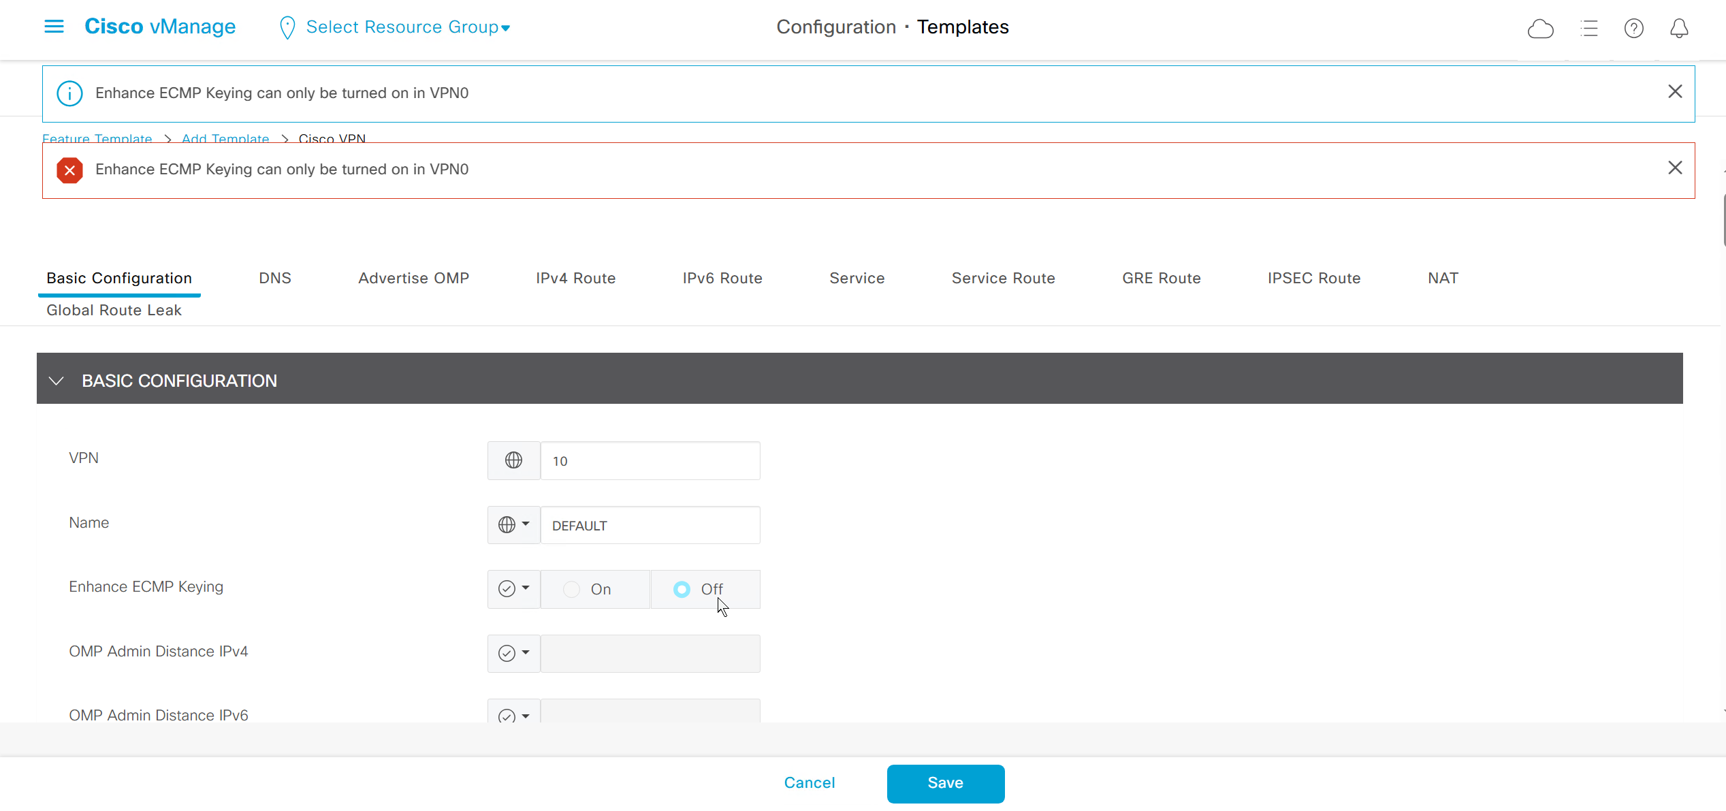This screenshot has height=811, width=1726.
Task: Open the Name field scope dropdown
Action: pyautogui.click(x=513, y=525)
